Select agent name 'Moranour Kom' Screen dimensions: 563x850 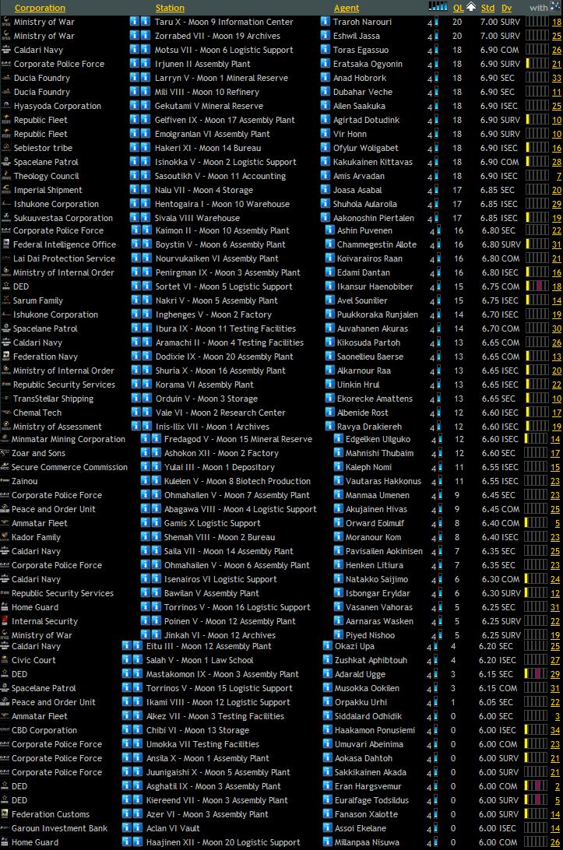coord(373,537)
